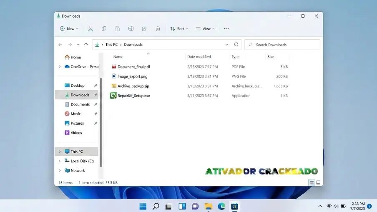Open the Sort dropdown menu
The width and height of the screenshot is (377, 212).
pyautogui.click(x=179, y=29)
